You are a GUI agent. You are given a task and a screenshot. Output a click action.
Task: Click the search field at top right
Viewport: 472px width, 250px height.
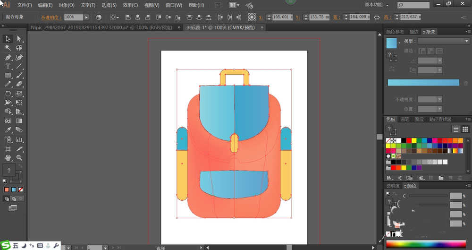point(413,5)
